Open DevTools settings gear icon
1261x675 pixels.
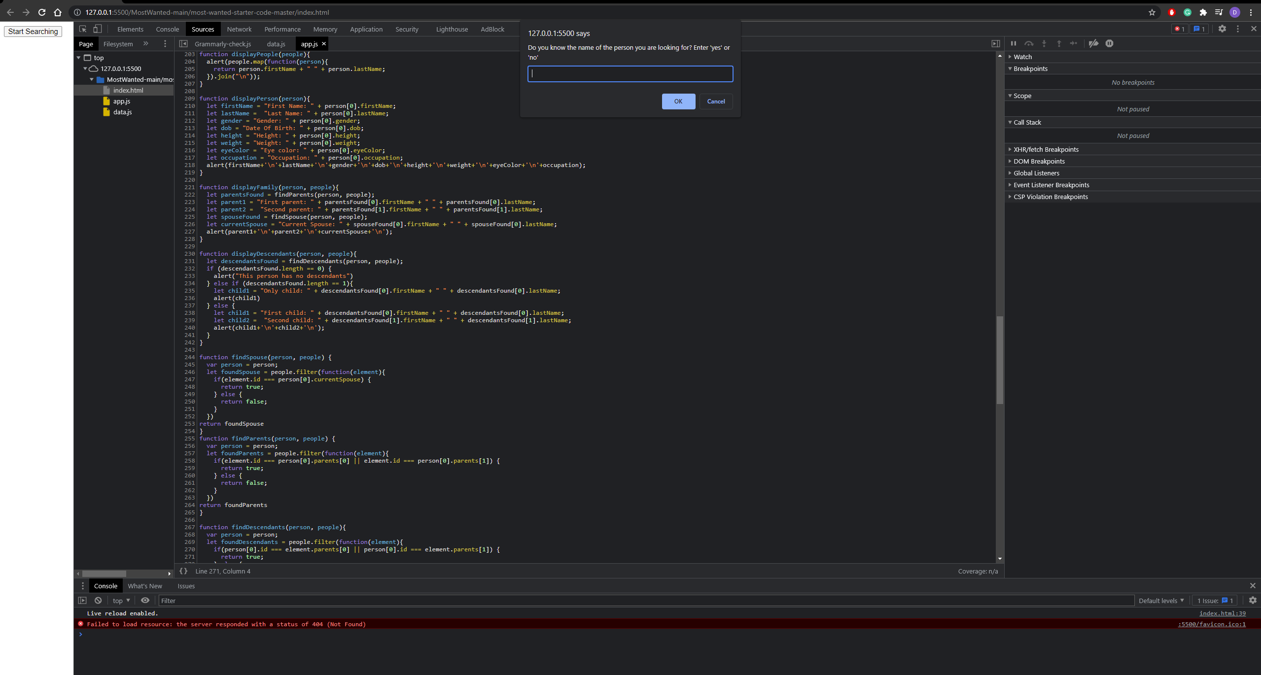coord(1222,29)
